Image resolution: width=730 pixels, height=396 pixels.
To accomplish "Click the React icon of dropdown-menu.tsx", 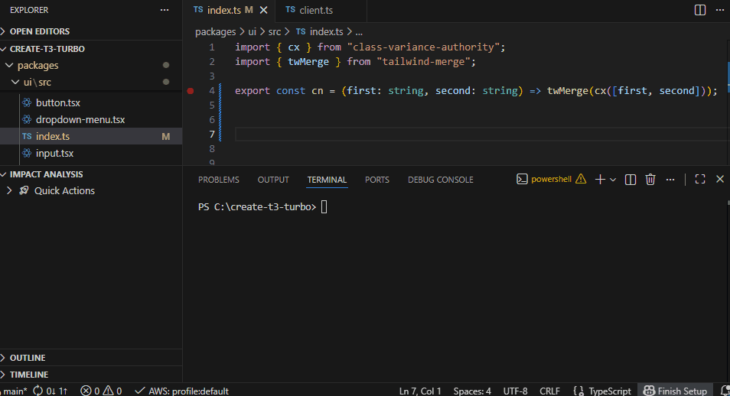I will pos(27,119).
